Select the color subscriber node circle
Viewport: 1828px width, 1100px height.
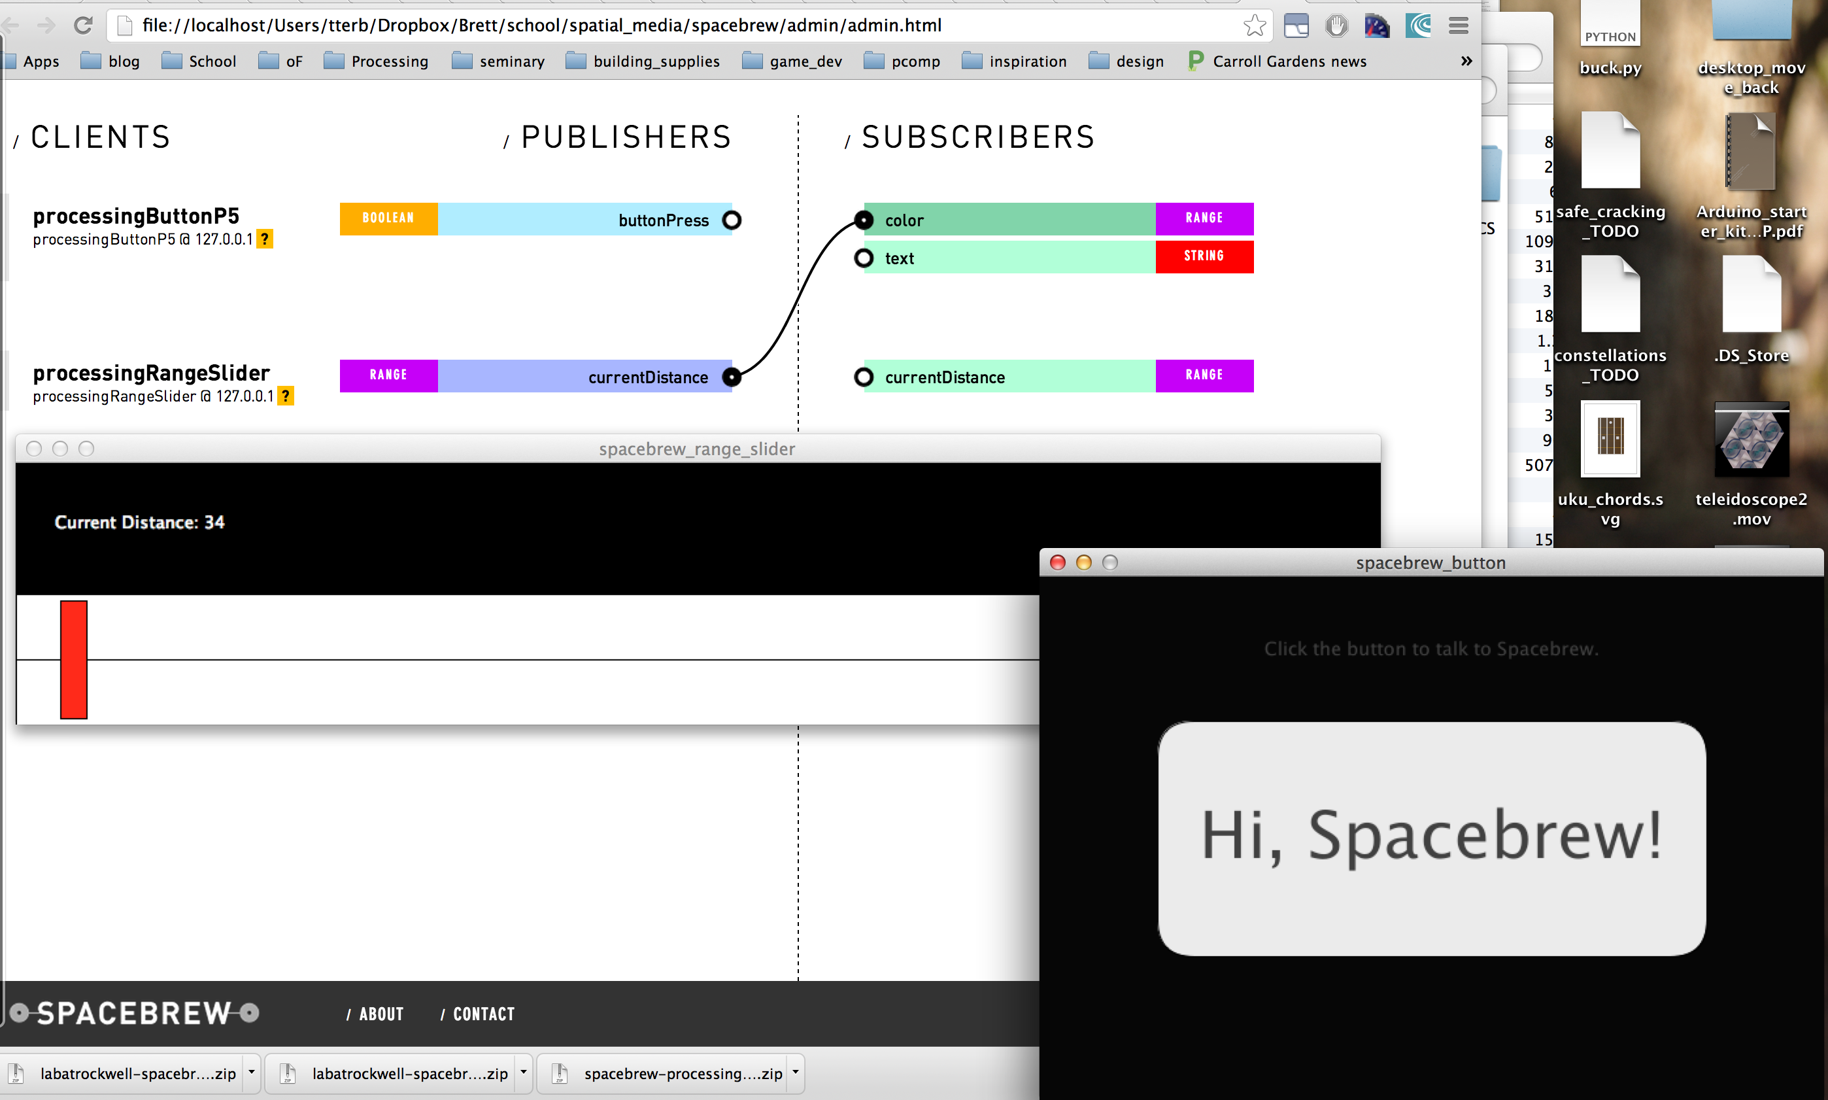click(863, 220)
